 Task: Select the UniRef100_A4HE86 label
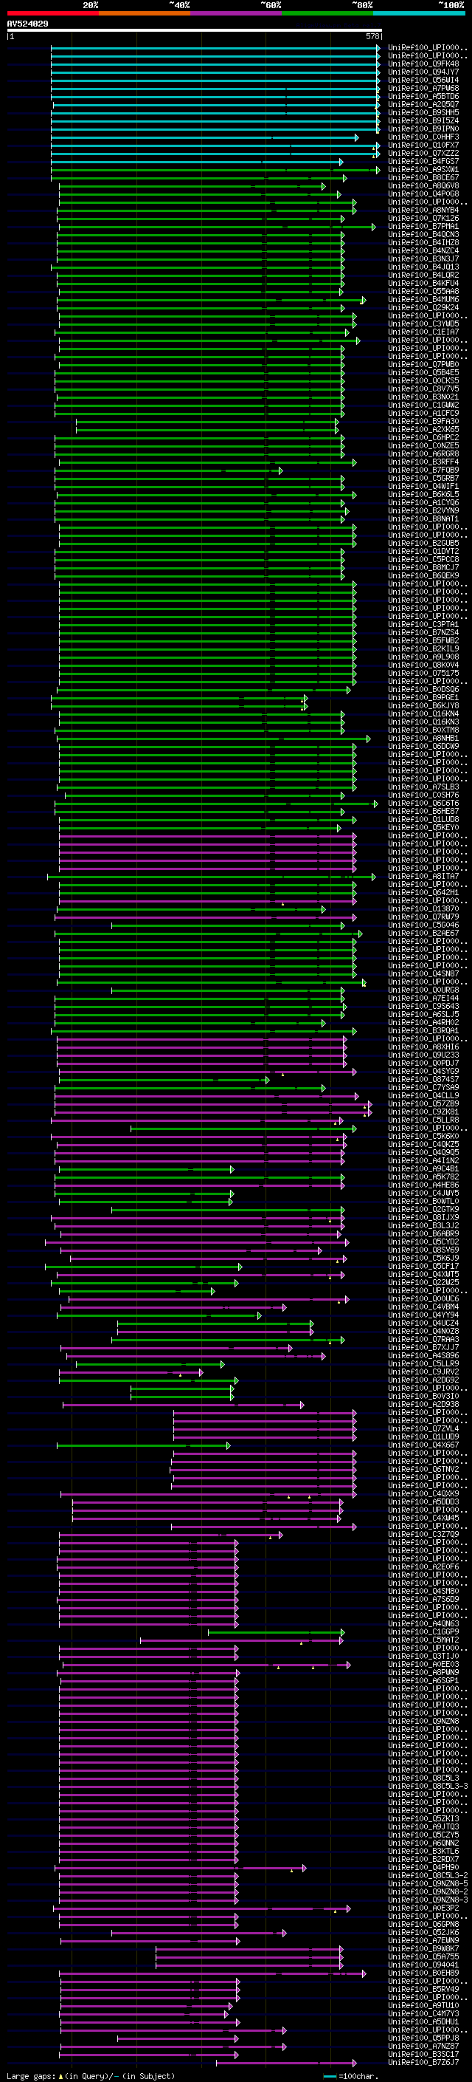[x=423, y=1185]
